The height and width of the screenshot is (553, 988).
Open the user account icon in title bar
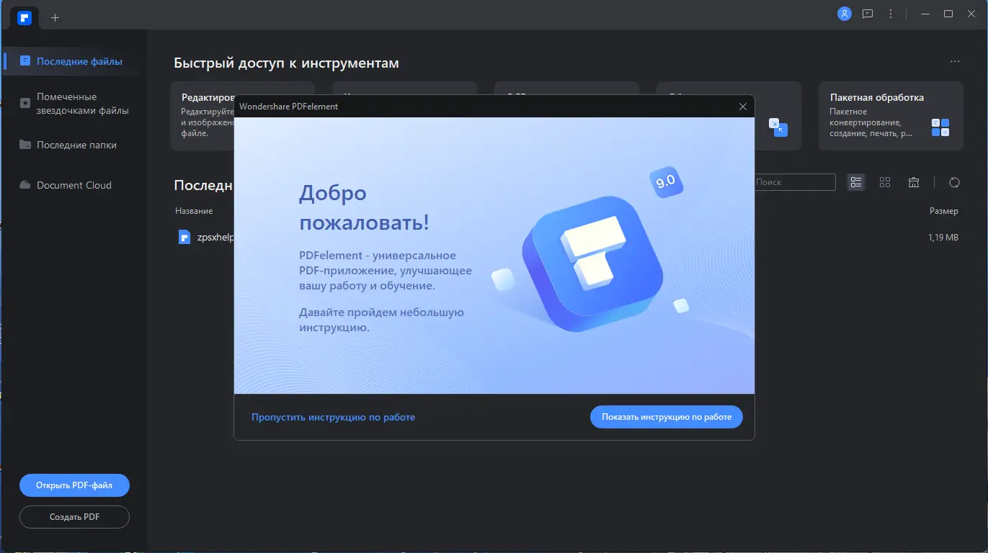(844, 13)
